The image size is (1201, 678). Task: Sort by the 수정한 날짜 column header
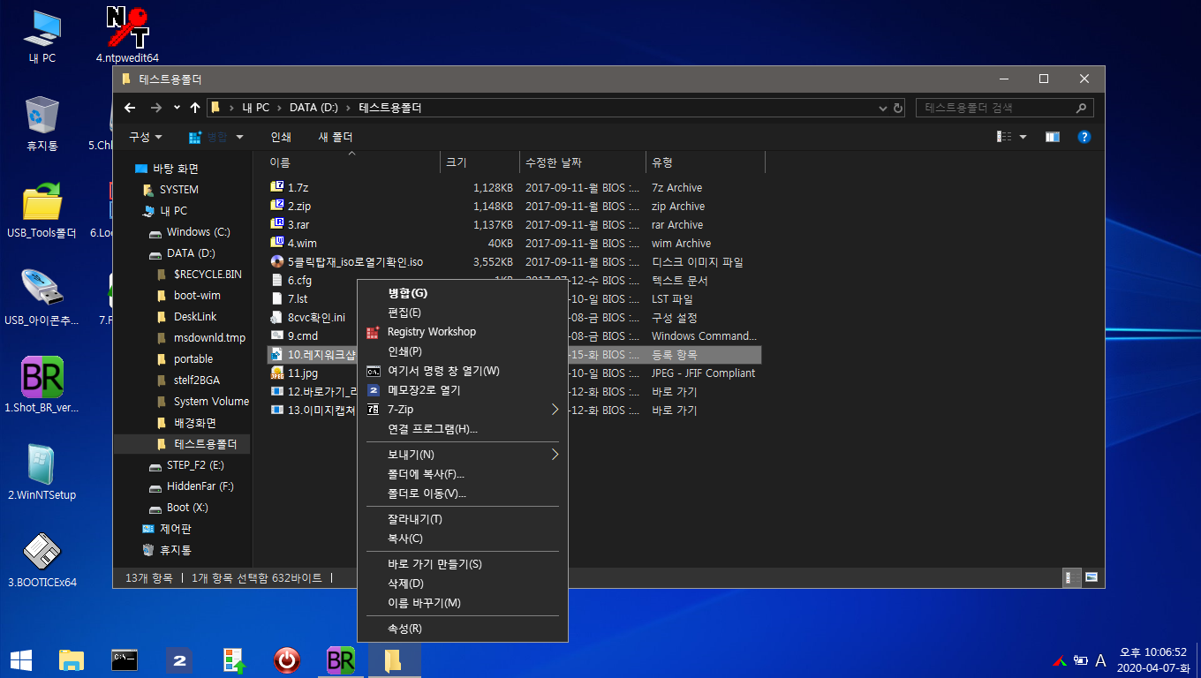point(583,162)
